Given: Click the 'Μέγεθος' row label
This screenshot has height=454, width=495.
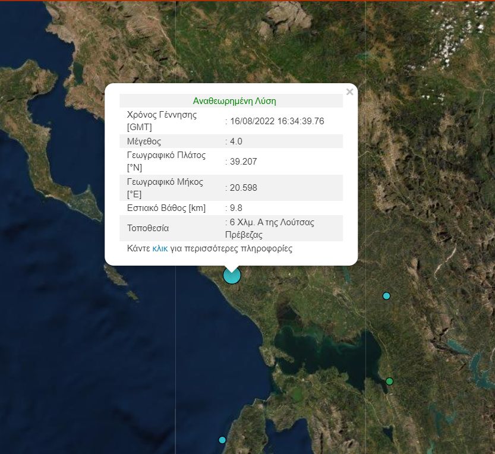Looking at the screenshot, I should (x=144, y=141).
